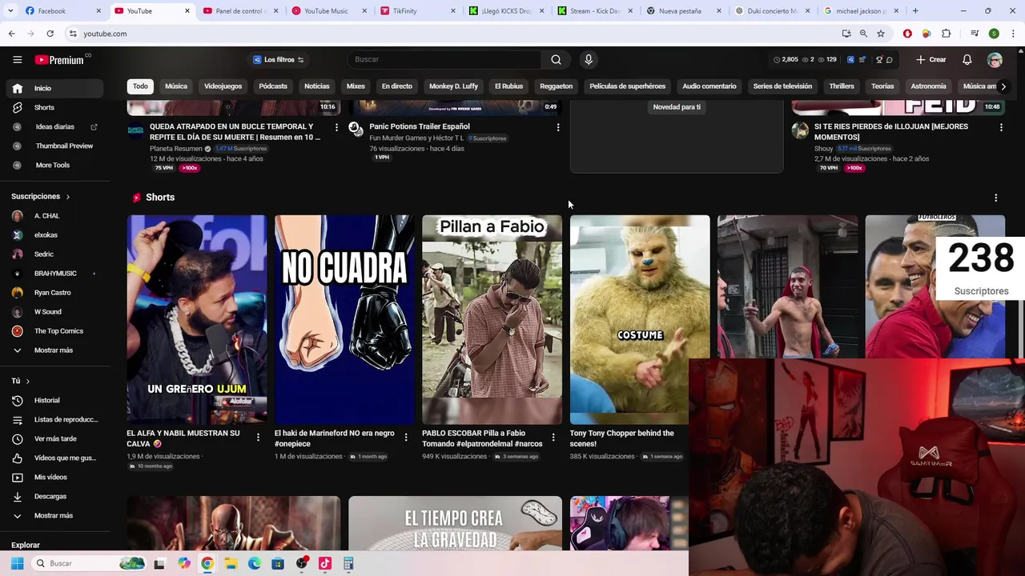Open Ver más tarde in the sidebar
The image size is (1025, 576).
[x=56, y=438]
